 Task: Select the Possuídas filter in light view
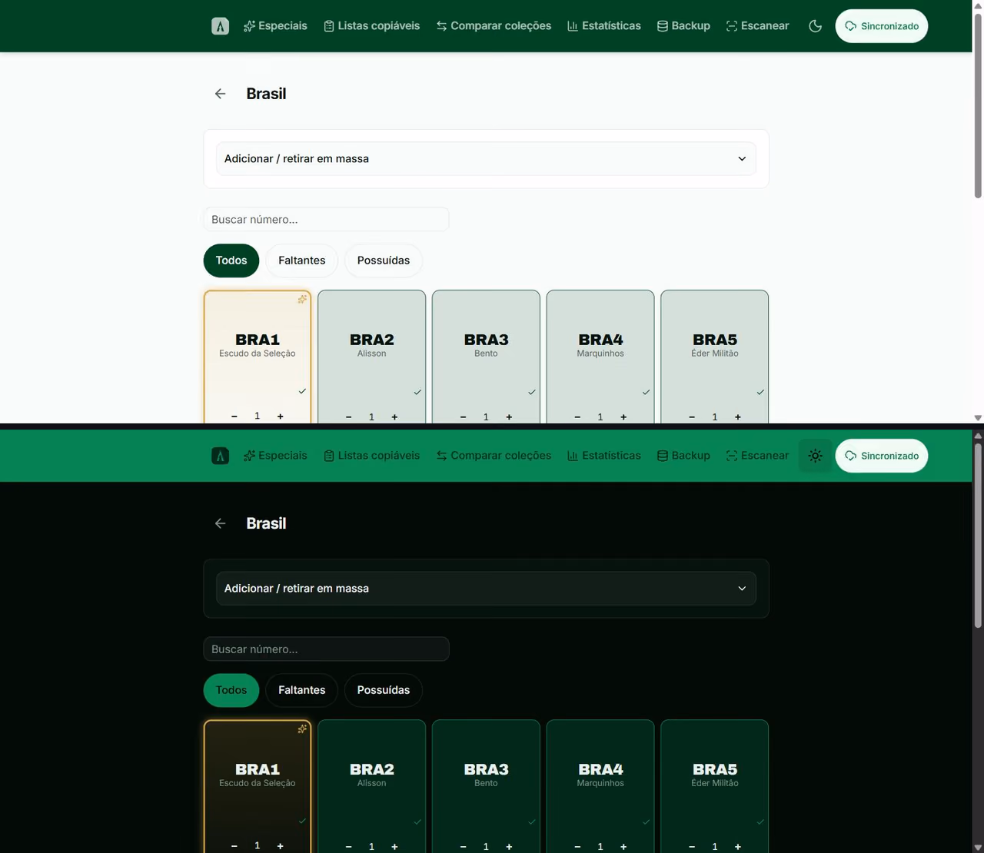point(384,261)
